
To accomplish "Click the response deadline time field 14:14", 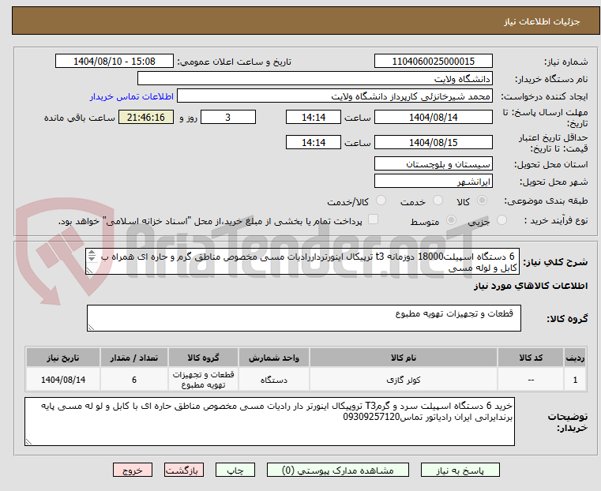I will pos(314,117).
